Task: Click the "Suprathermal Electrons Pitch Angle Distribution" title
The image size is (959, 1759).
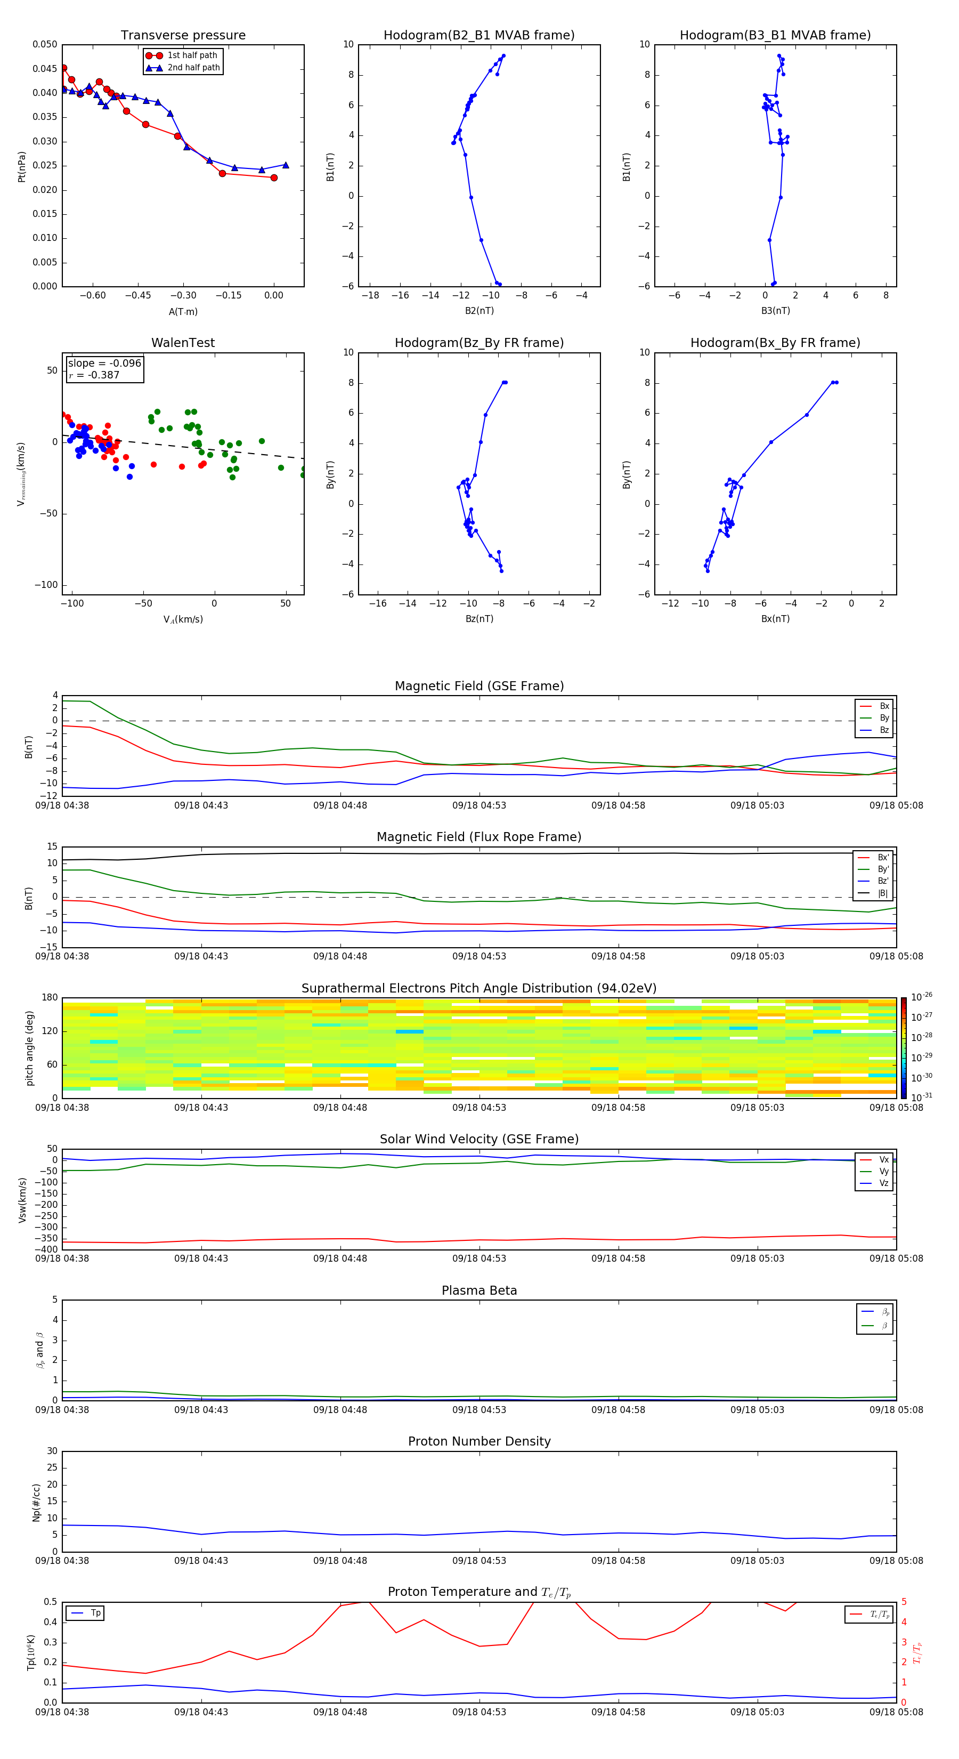Action: coord(479,989)
